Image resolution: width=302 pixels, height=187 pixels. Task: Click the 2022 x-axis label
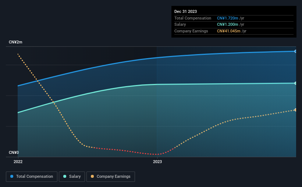tap(18, 162)
